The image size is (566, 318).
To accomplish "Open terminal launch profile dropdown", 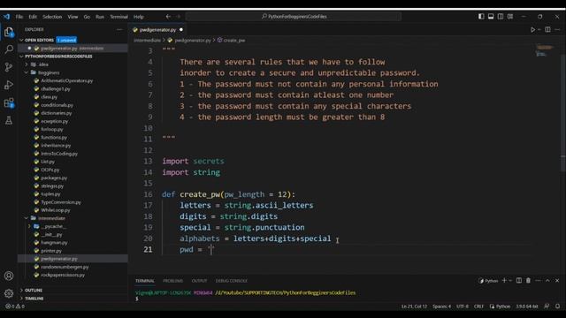I will (x=510, y=281).
